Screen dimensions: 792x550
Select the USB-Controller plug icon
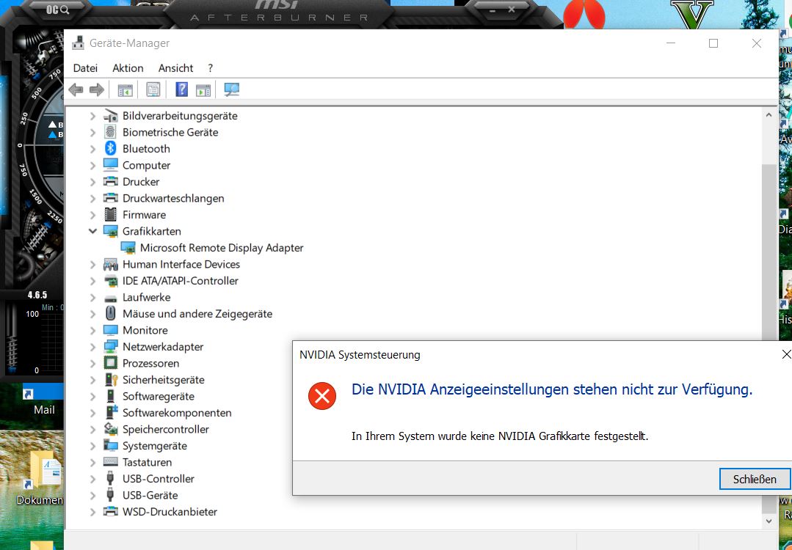tap(110, 478)
